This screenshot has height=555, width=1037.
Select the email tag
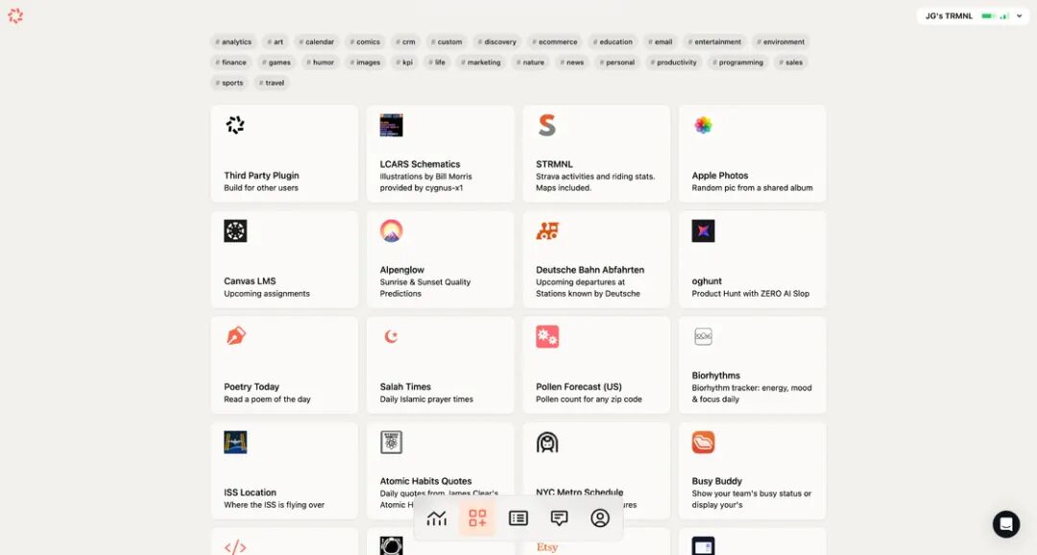(660, 41)
